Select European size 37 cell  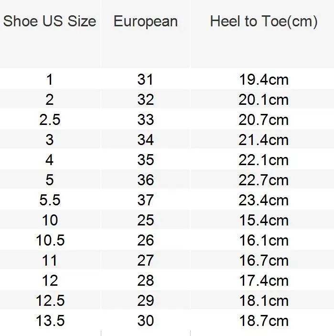pos(145,200)
